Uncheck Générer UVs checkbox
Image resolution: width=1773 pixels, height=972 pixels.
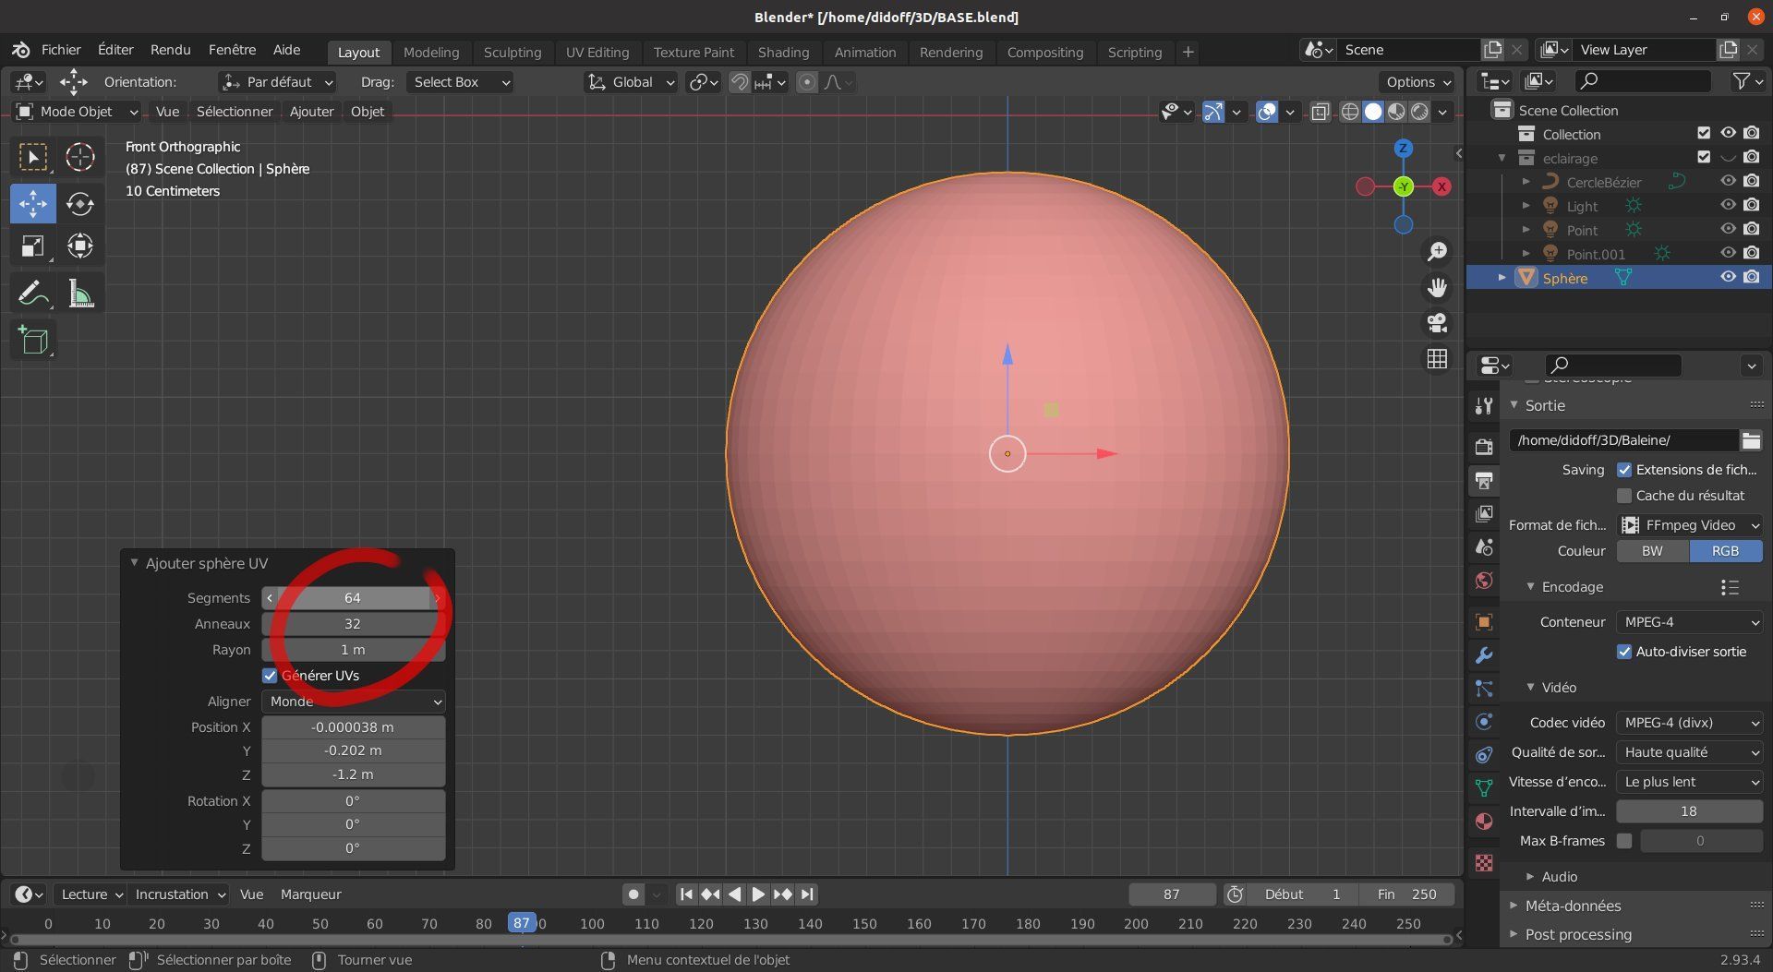[x=270, y=676]
